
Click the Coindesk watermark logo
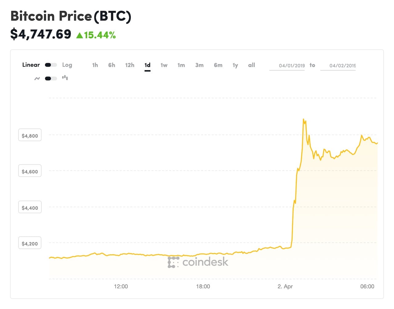(x=198, y=262)
